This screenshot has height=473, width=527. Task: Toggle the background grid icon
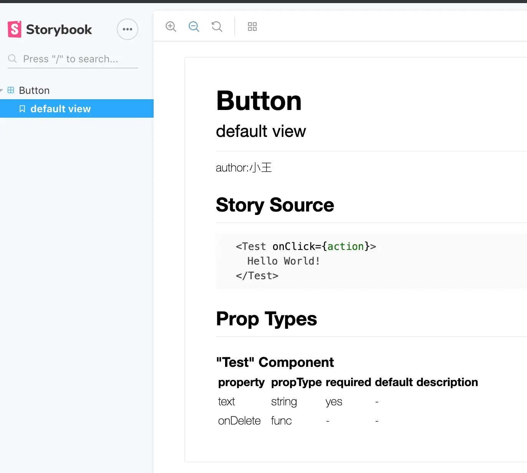[252, 27]
